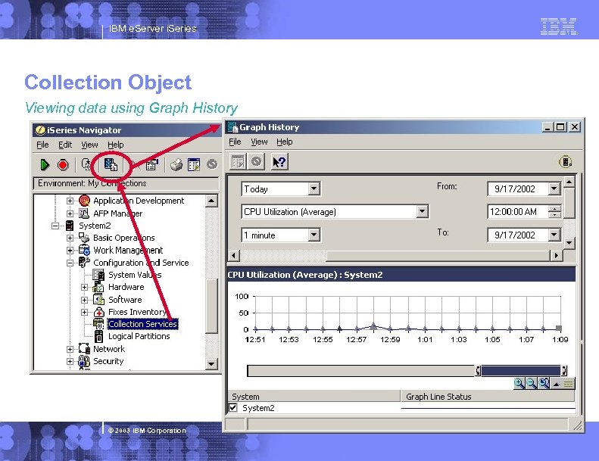Expand the Network tree node
The image size is (599, 461).
point(70,349)
